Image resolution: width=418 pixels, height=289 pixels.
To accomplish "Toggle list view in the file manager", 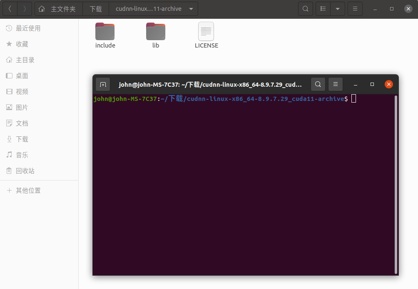I will [x=323, y=9].
